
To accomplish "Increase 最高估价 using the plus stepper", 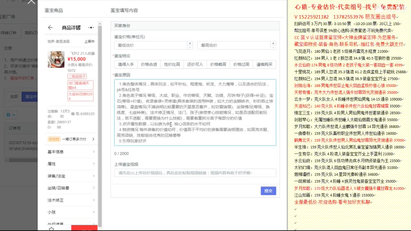I will tap(273, 43).
